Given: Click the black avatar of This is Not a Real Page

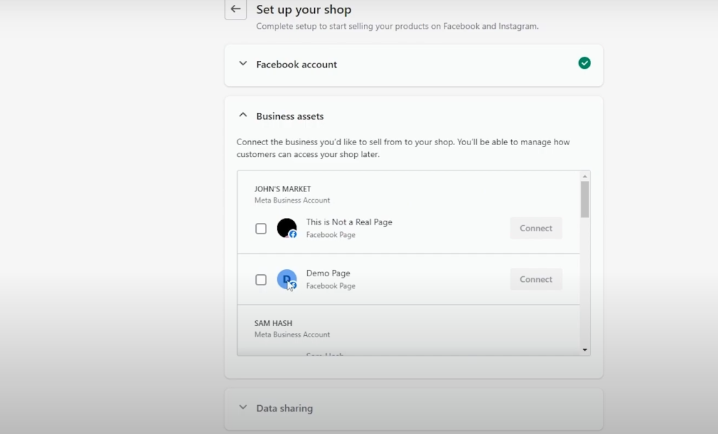Looking at the screenshot, I should pos(286,228).
